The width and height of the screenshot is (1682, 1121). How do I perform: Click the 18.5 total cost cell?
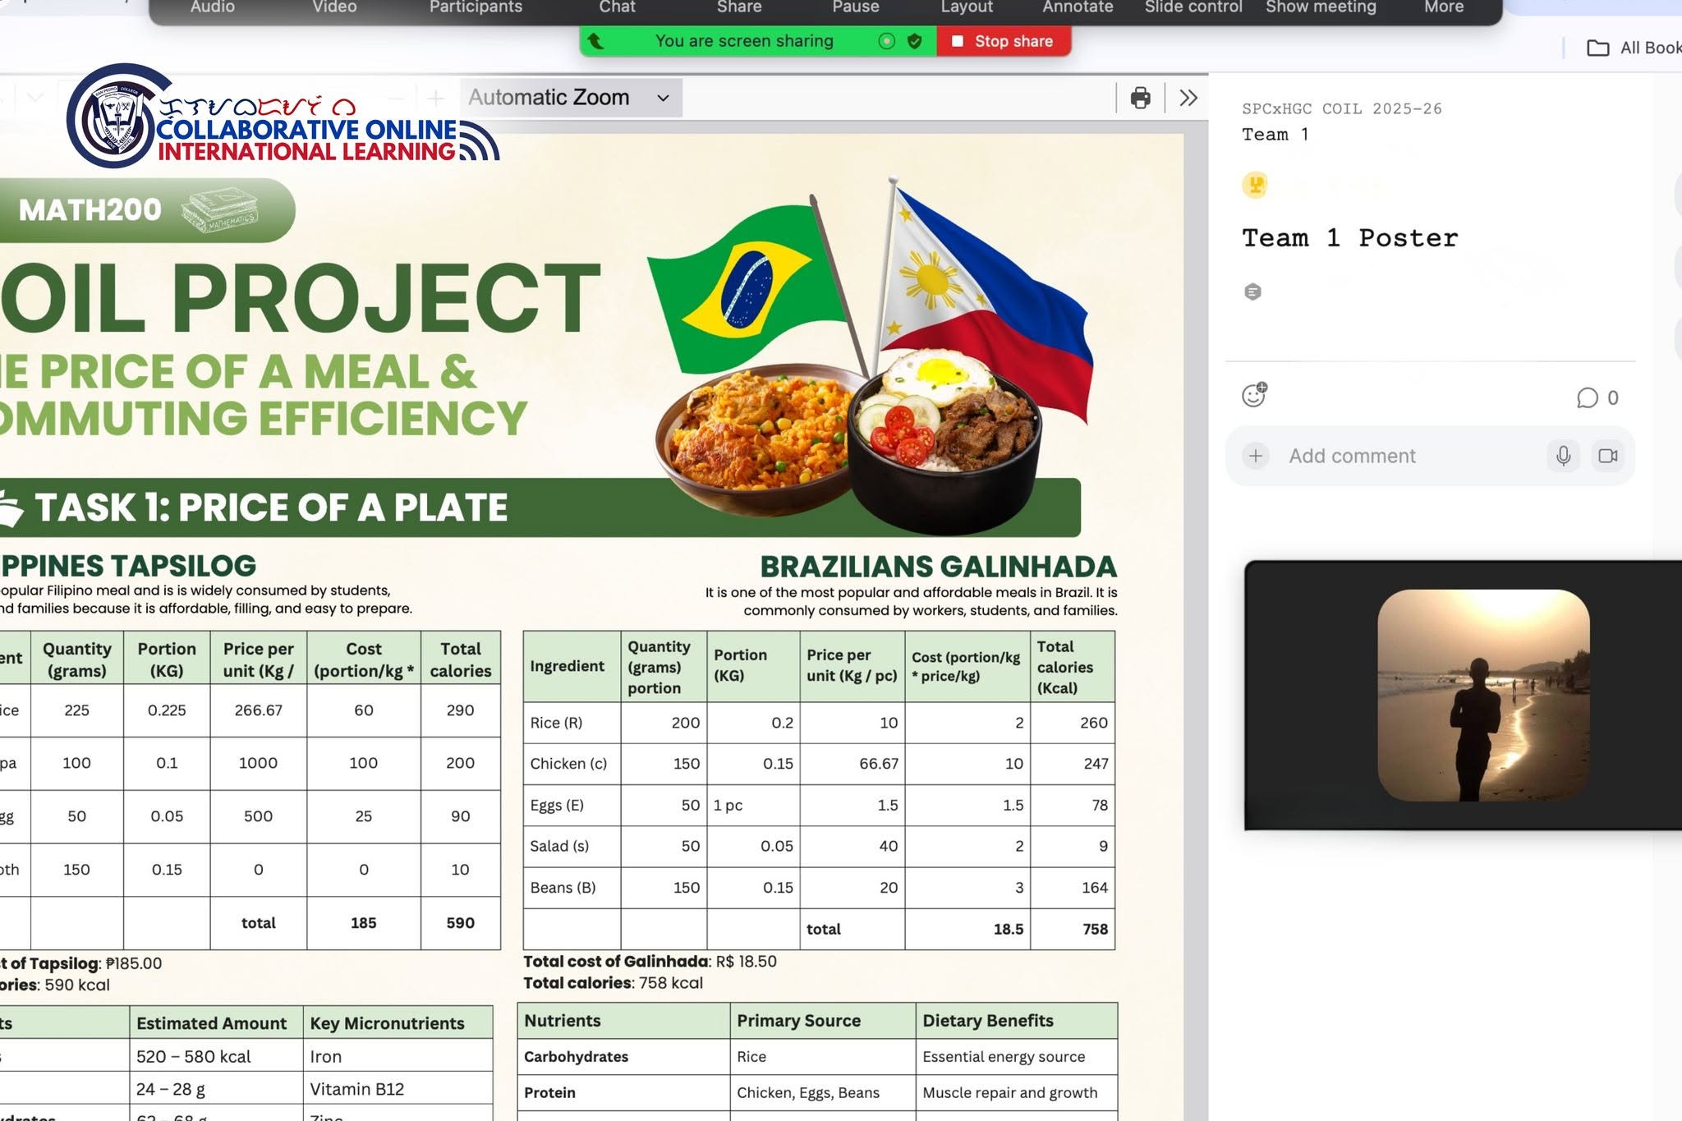967,929
